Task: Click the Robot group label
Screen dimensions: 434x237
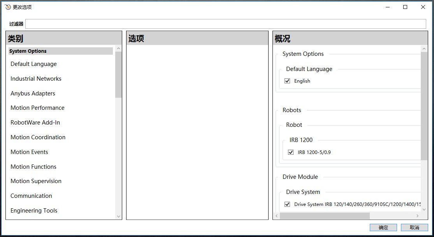Action: coord(294,125)
